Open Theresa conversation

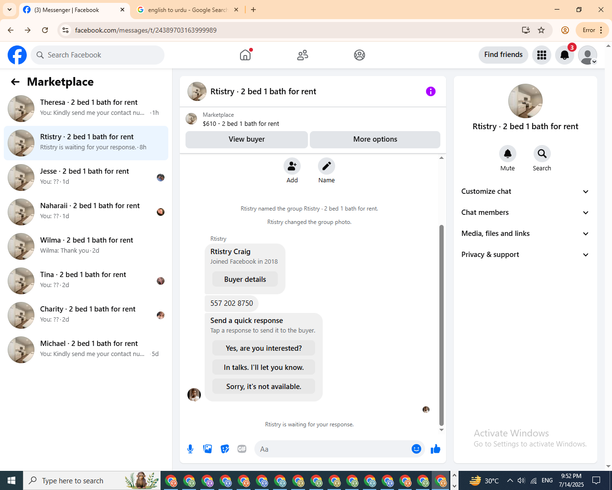86,109
